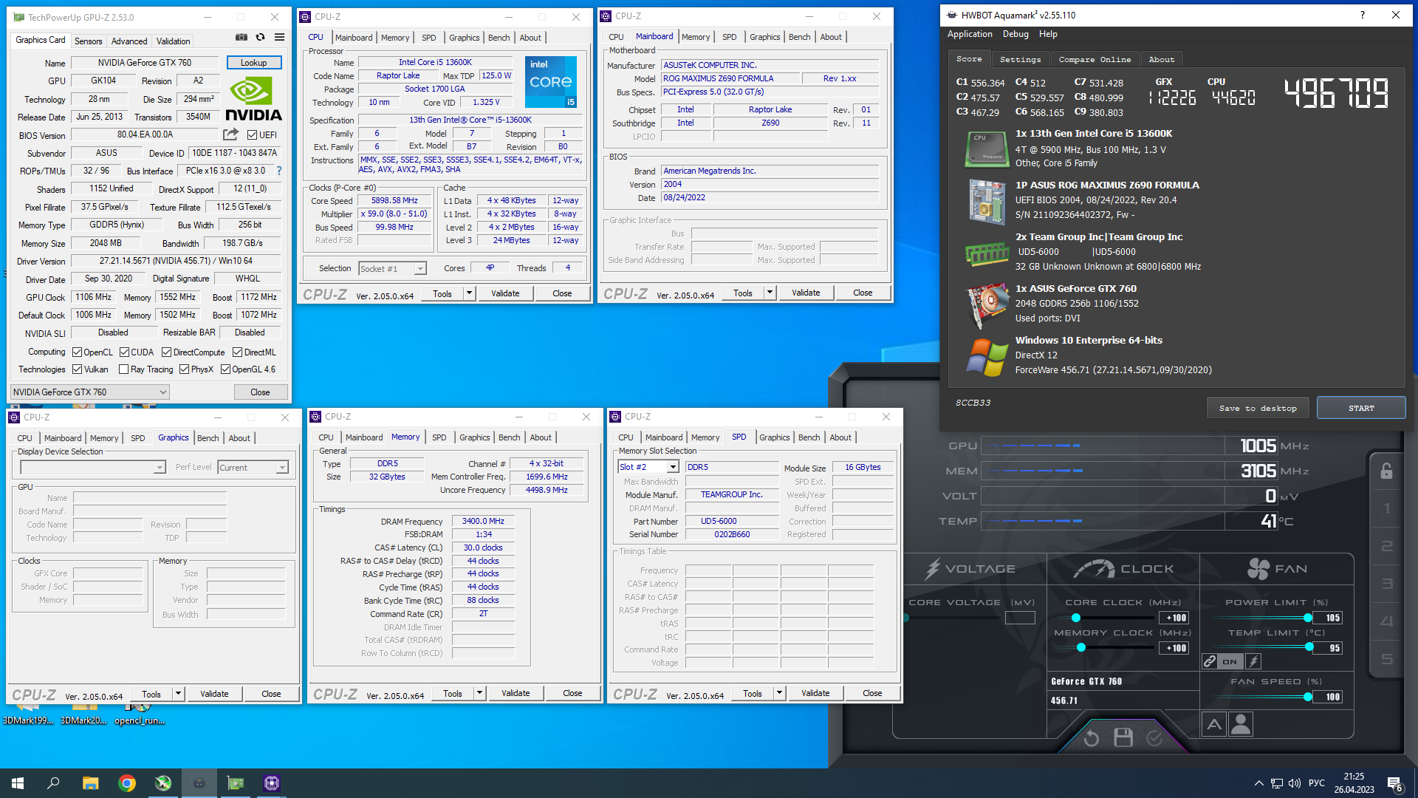Click volume speaker tray icon
Screen dimensions: 1418x798
1294,783
